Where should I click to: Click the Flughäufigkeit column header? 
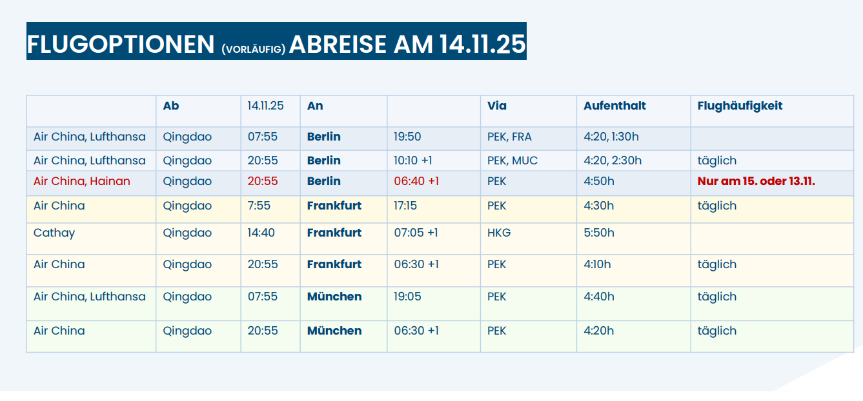coord(740,106)
